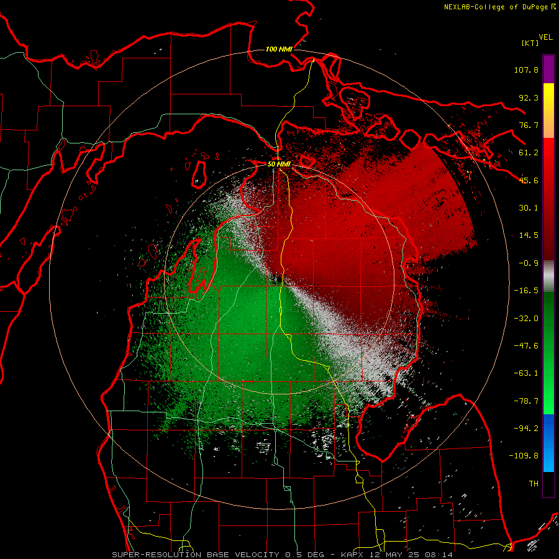The height and width of the screenshot is (559, 559).
Task: Click the 45.6 velocity scale value
Action: 529,180
